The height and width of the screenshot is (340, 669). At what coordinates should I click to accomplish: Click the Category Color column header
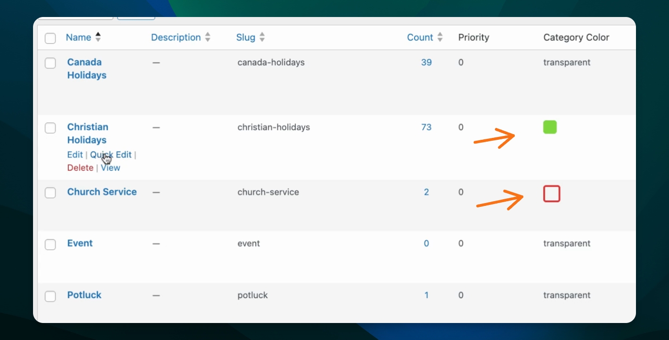click(577, 37)
